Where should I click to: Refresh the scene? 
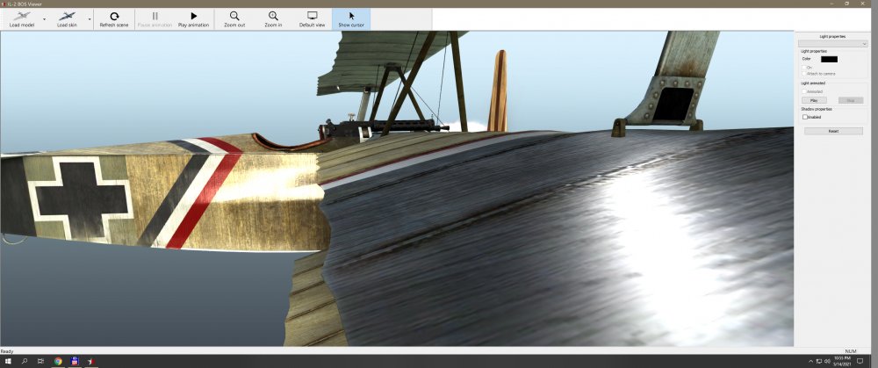[x=113, y=18]
